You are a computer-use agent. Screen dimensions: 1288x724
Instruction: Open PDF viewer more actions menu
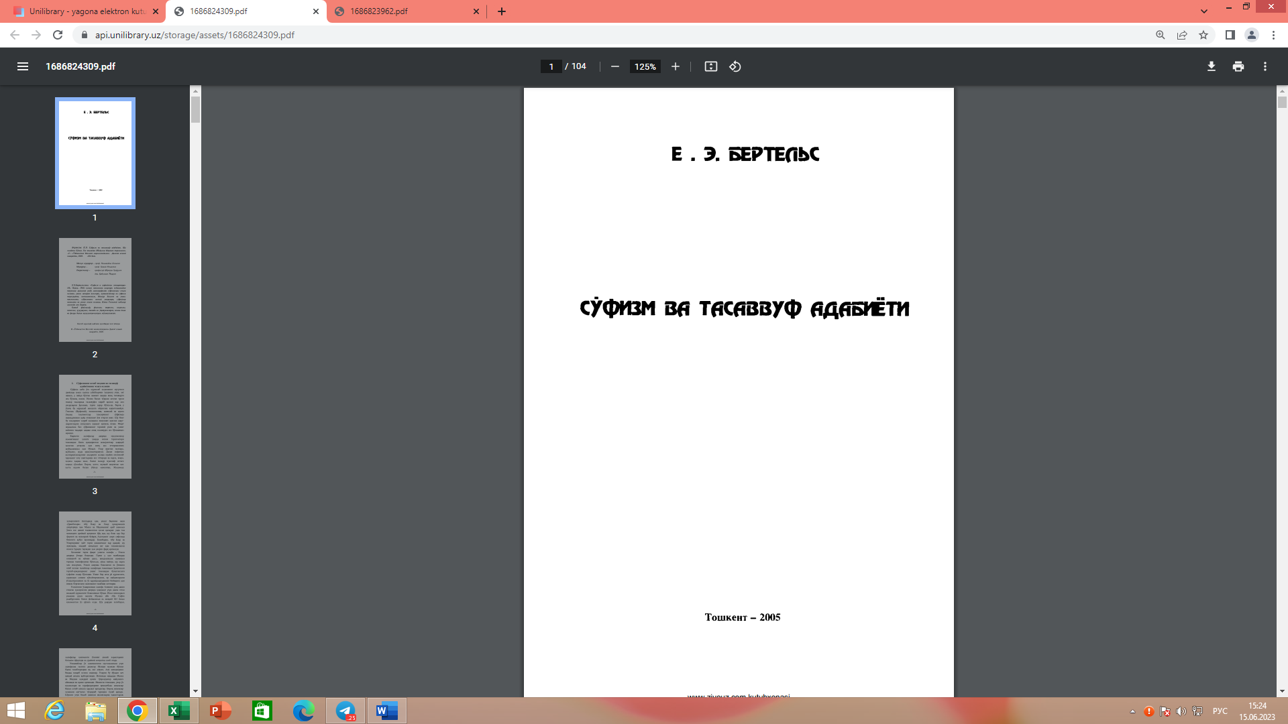[x=1265, y=66]
